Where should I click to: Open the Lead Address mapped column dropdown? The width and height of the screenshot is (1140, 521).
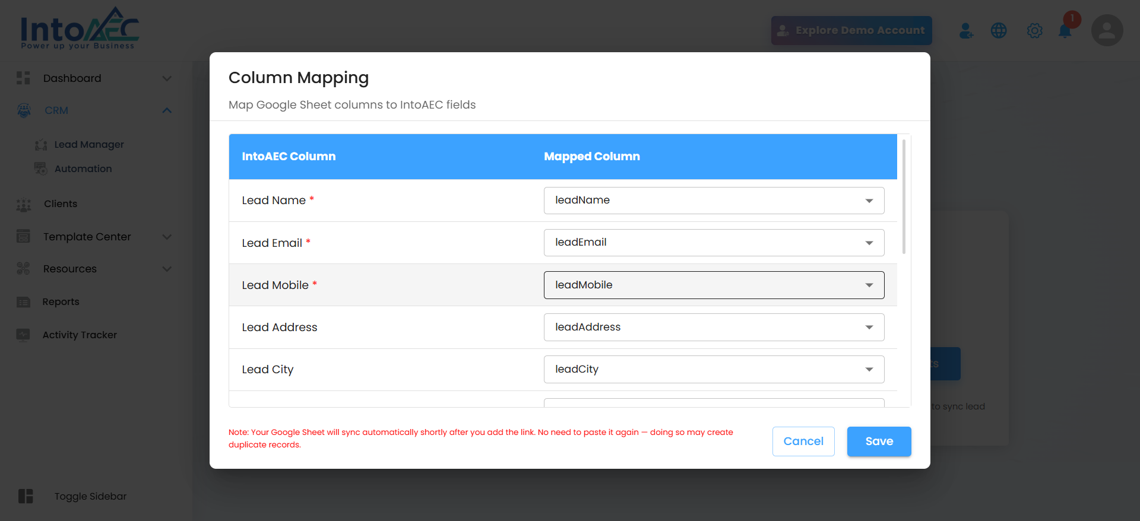point(714,327)
